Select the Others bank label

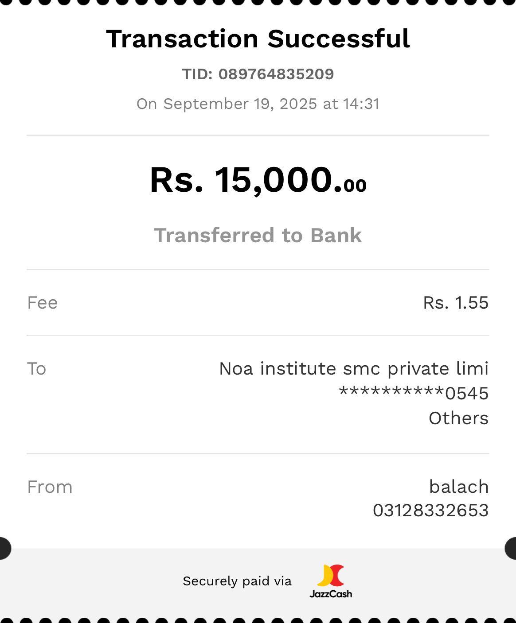458,418
